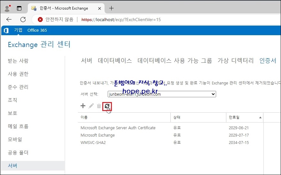Screen dimensions: 281x175
Task: Go back with the browser back arrow
Action: pyautogui.click(x=9, y=20)
